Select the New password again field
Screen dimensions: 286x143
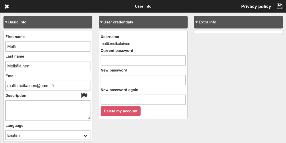pyautogui.click(x=143, y=100)
